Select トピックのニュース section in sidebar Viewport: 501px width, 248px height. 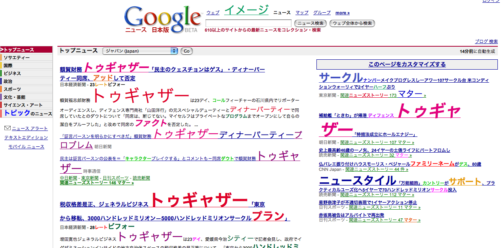[x=26, y=113]
